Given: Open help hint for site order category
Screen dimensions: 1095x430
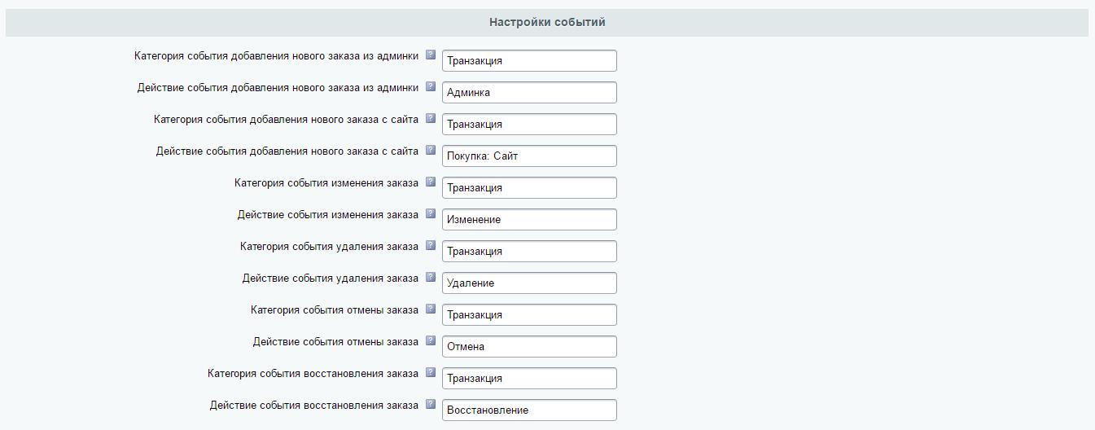Looking at the screenshot, I should click(431, 119).
